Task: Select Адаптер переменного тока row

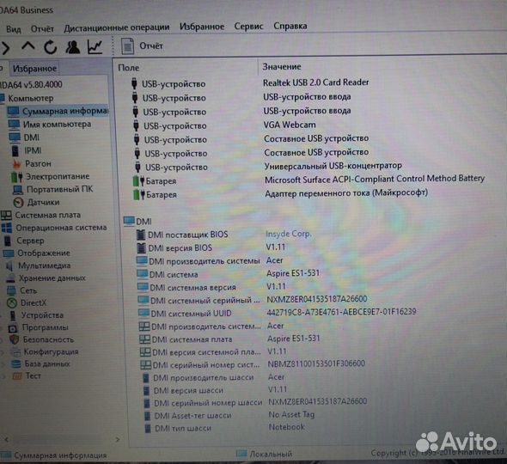Action: (281, 194)
